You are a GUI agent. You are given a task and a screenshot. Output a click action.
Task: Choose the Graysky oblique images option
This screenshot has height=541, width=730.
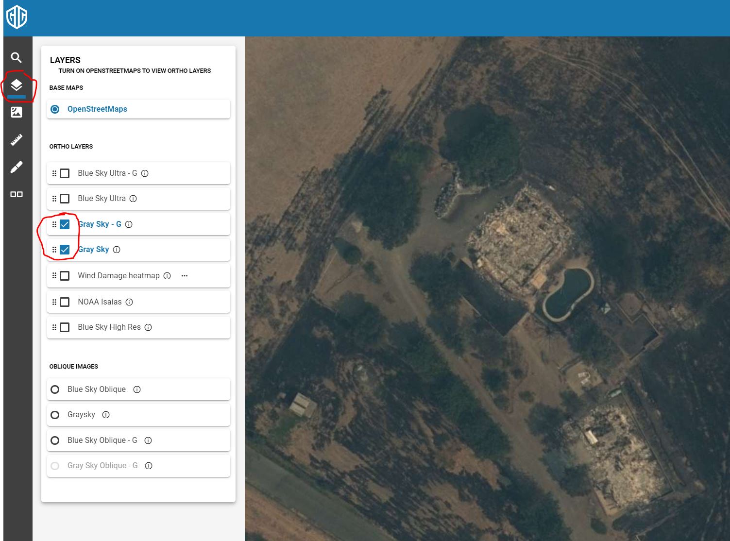[55, 415]
